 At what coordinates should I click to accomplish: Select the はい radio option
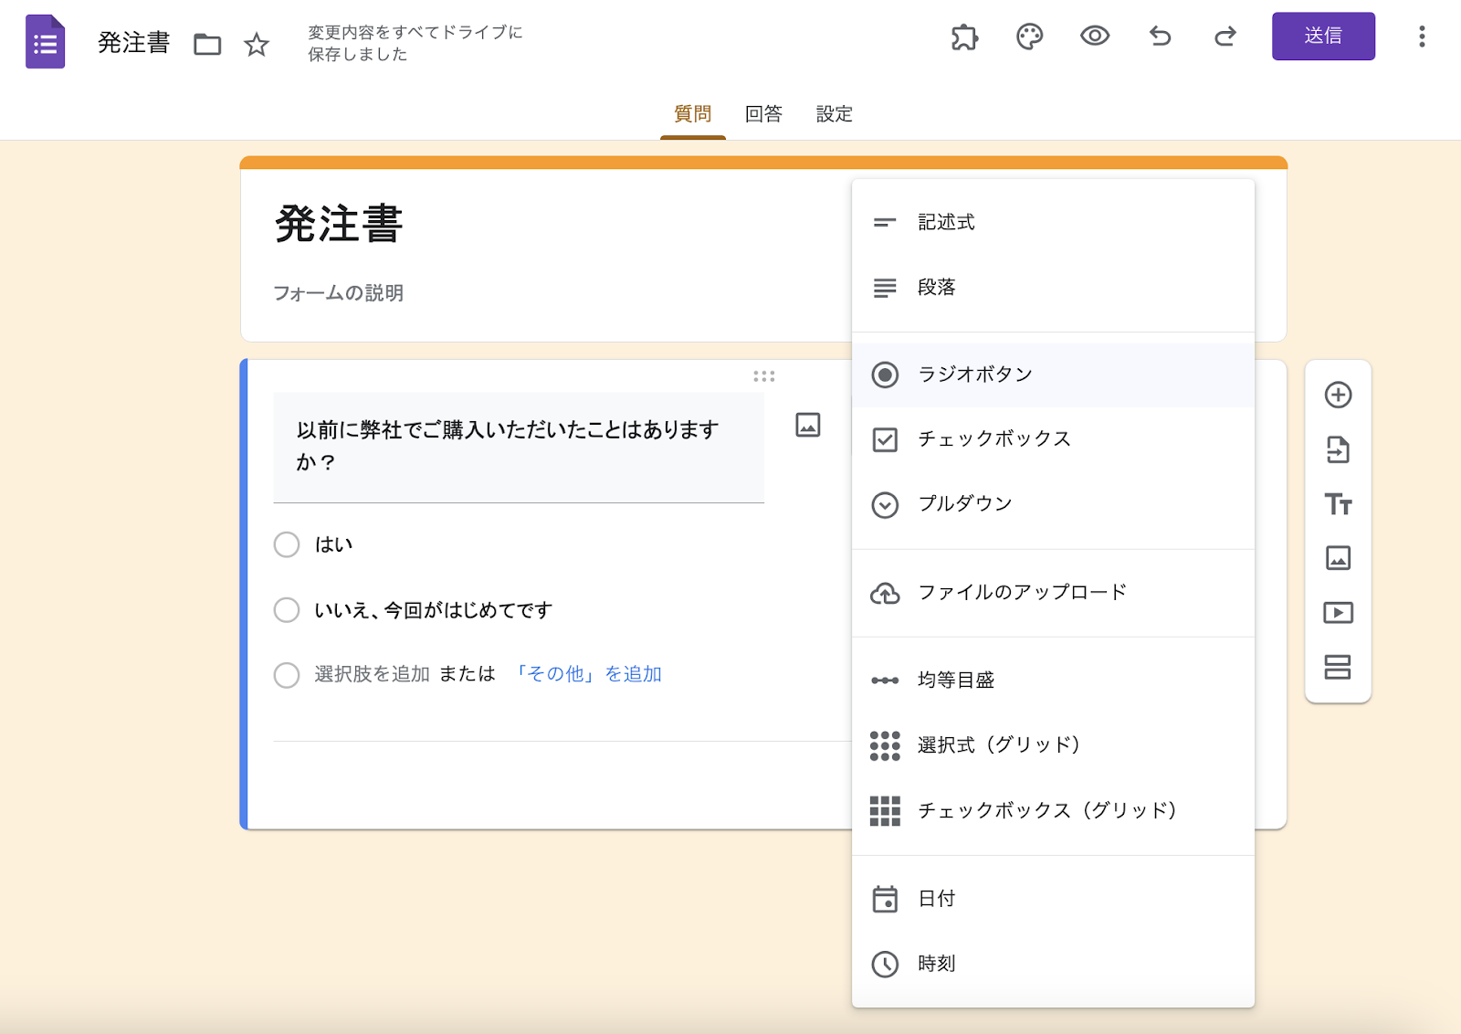287,544
